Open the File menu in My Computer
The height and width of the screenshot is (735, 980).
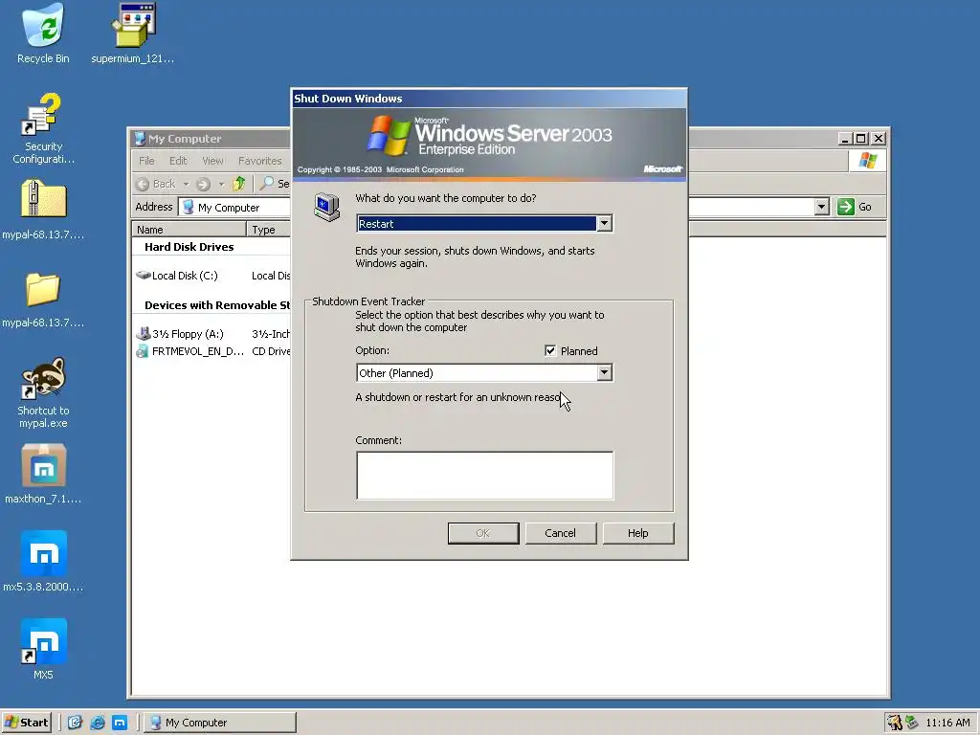pyautogui.click(x=146, y=161)
